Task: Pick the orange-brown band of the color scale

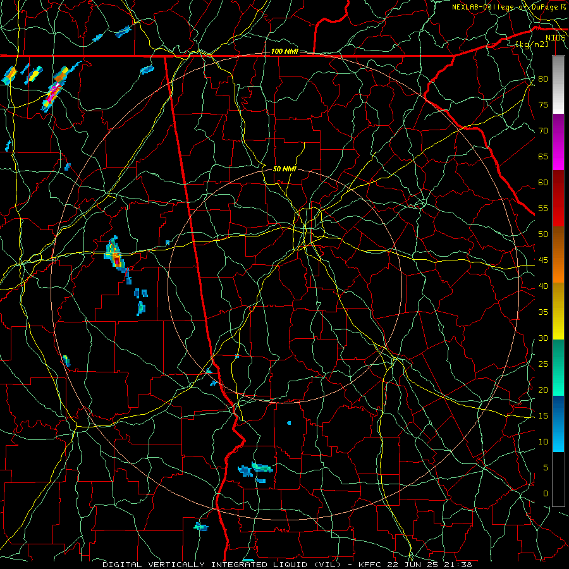Action: coord(558,255)
